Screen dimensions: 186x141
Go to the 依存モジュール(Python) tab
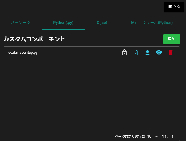[x=152, y=23]
